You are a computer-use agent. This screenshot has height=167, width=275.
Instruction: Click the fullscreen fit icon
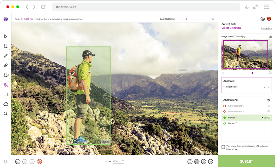(x=190, y=161)
